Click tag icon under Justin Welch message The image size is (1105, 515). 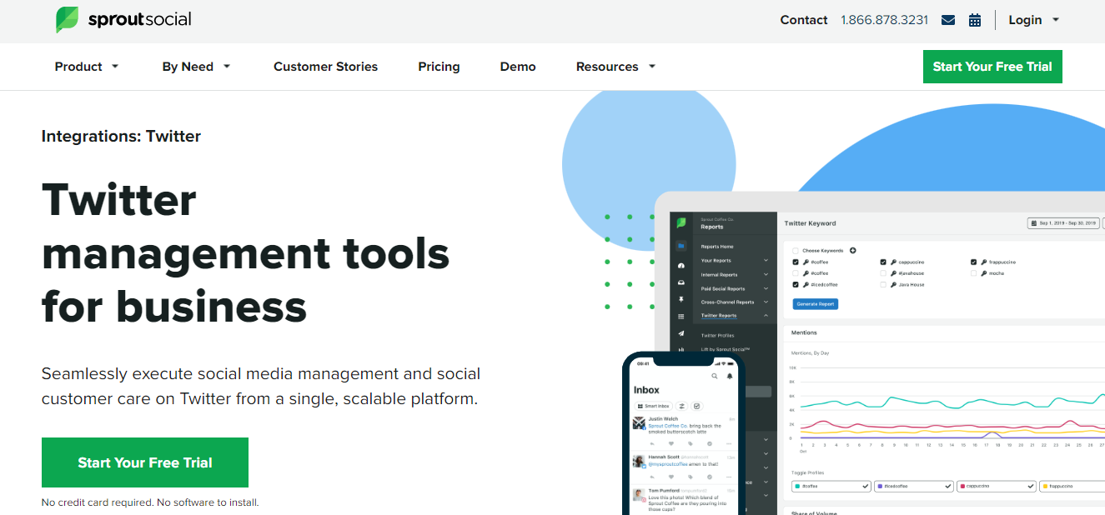tap(691, 443)
